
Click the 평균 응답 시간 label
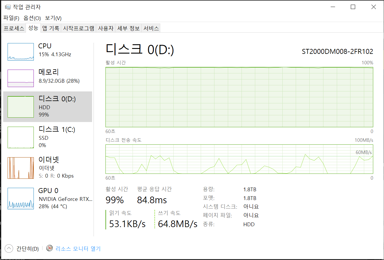[x=154, y=189]
